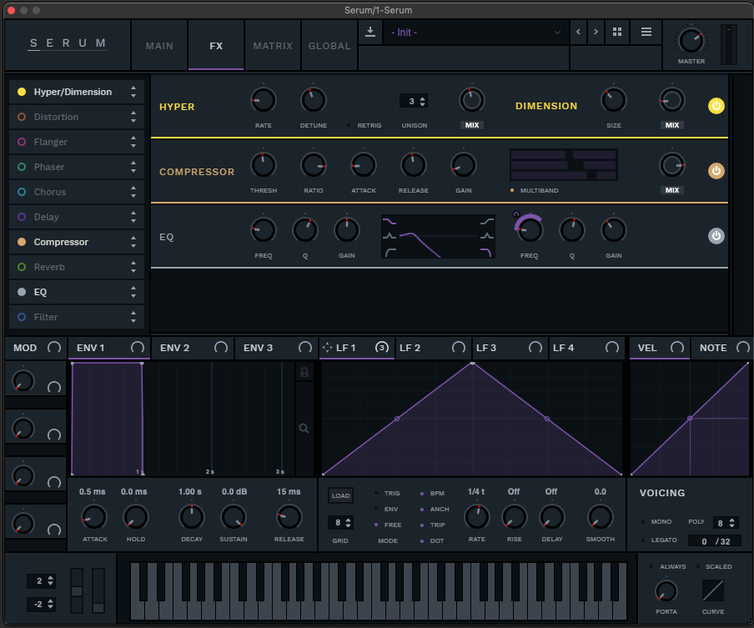Click the pitch bend wheel strip
The image size is (754, 628).
(77, 590)
